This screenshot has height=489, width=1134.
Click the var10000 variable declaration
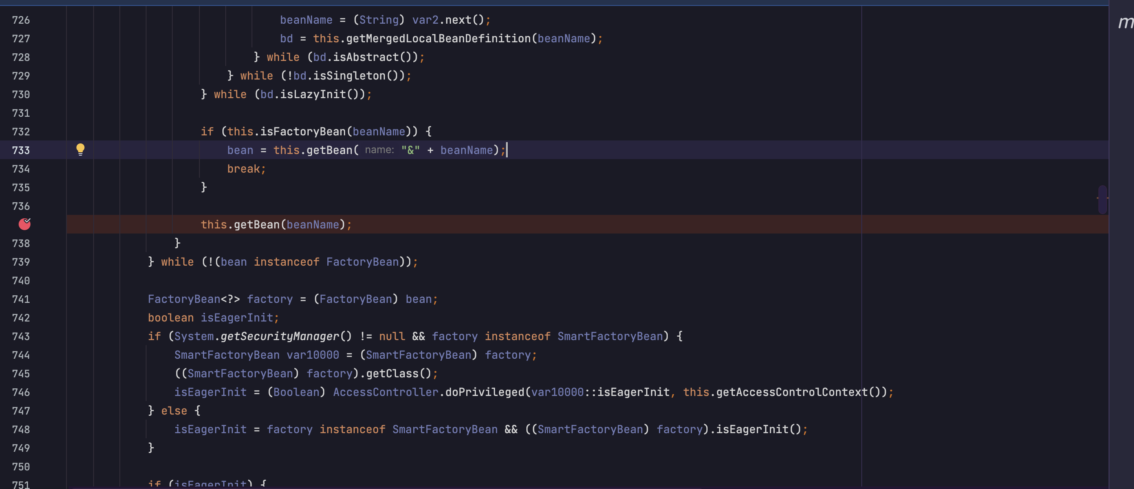point(313,355)
